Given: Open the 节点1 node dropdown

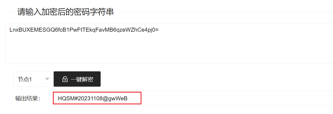Looking at the screenshot, I should click(34, 79).
